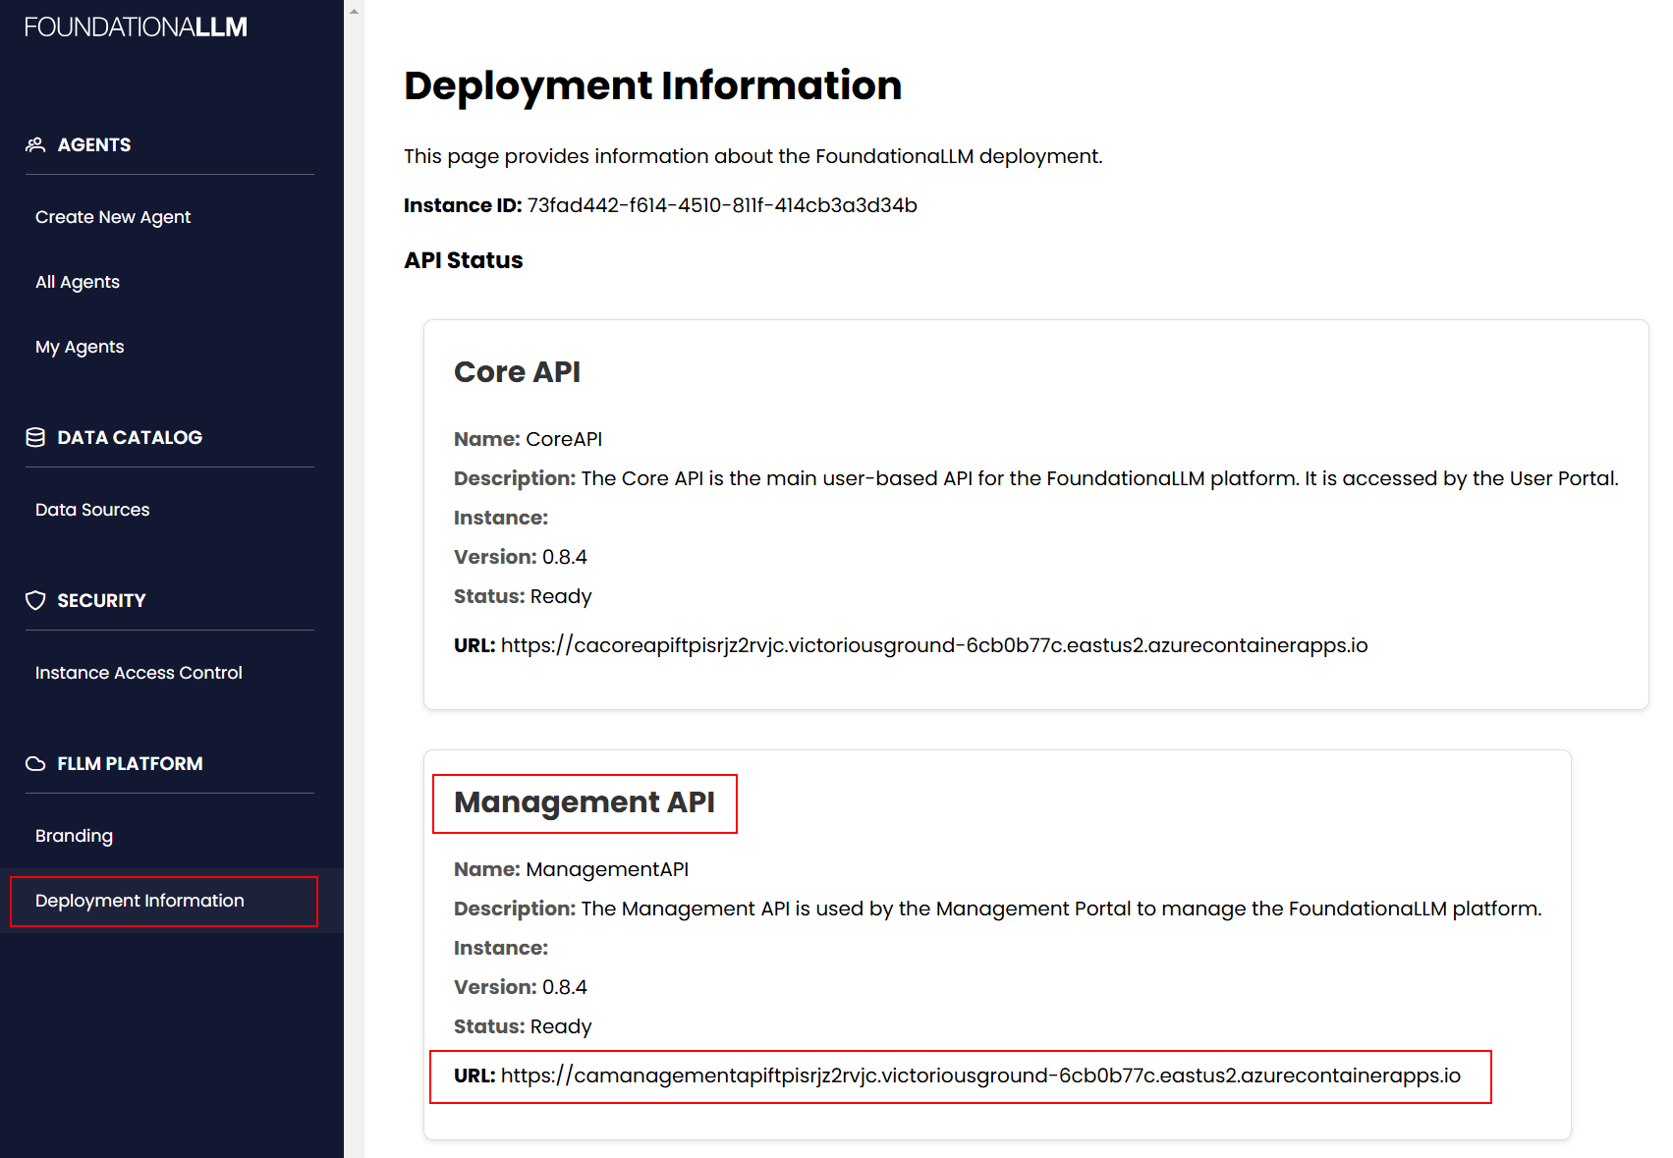1673x1158 pixels.
Task: Click the FLLM Platform cloud icon
Action: 36,763
